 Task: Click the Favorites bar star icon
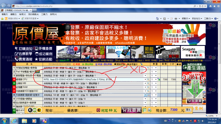(2, 19)
